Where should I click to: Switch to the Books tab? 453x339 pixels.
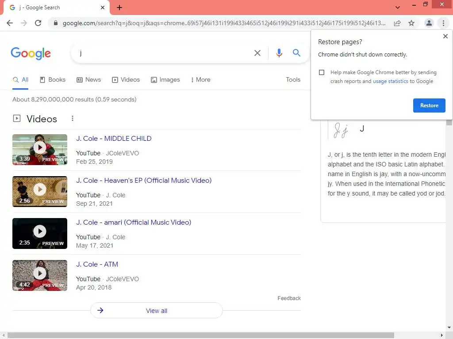[53, 79]
